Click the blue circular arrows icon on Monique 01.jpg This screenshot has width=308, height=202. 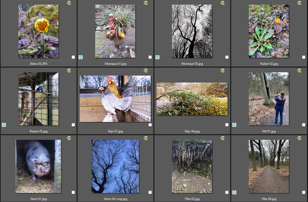pos(81,57)
